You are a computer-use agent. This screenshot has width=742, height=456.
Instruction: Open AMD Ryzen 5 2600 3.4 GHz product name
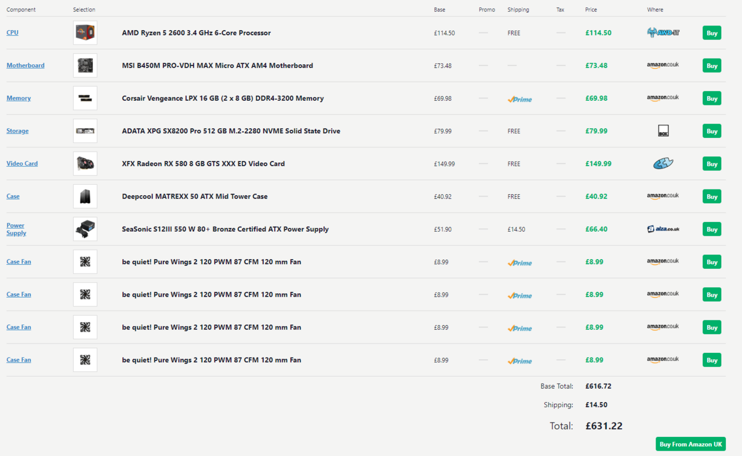click(x=197, y=33)
